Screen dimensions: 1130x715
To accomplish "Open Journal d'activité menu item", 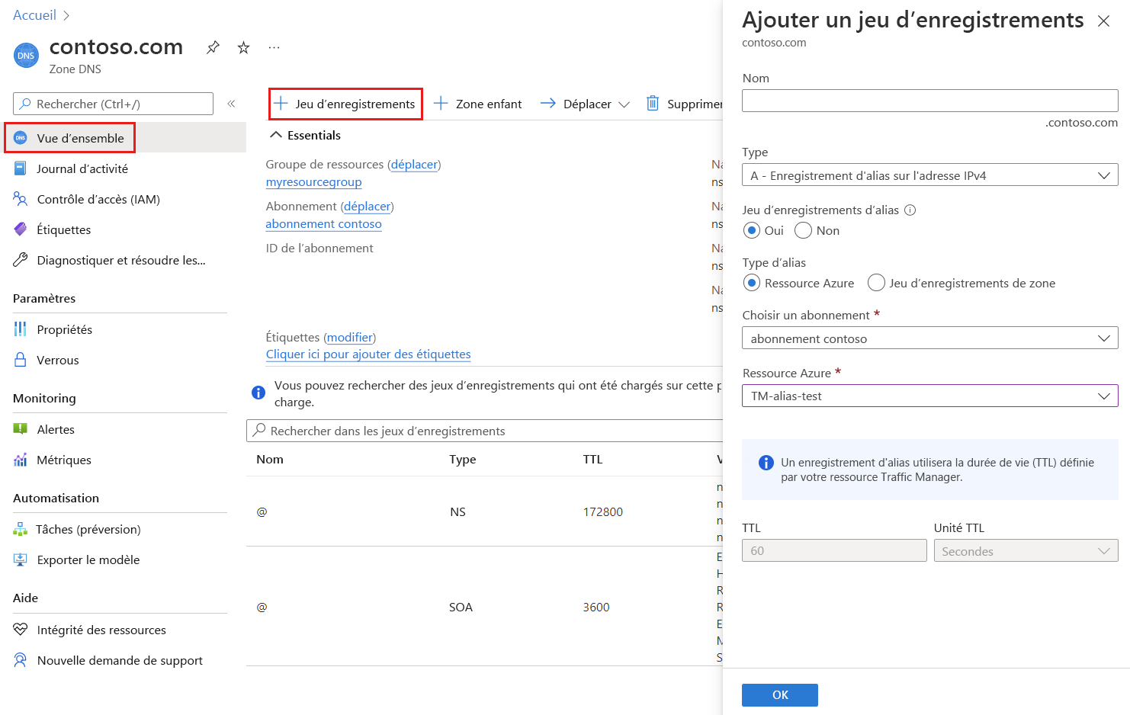I will (82, 168).
